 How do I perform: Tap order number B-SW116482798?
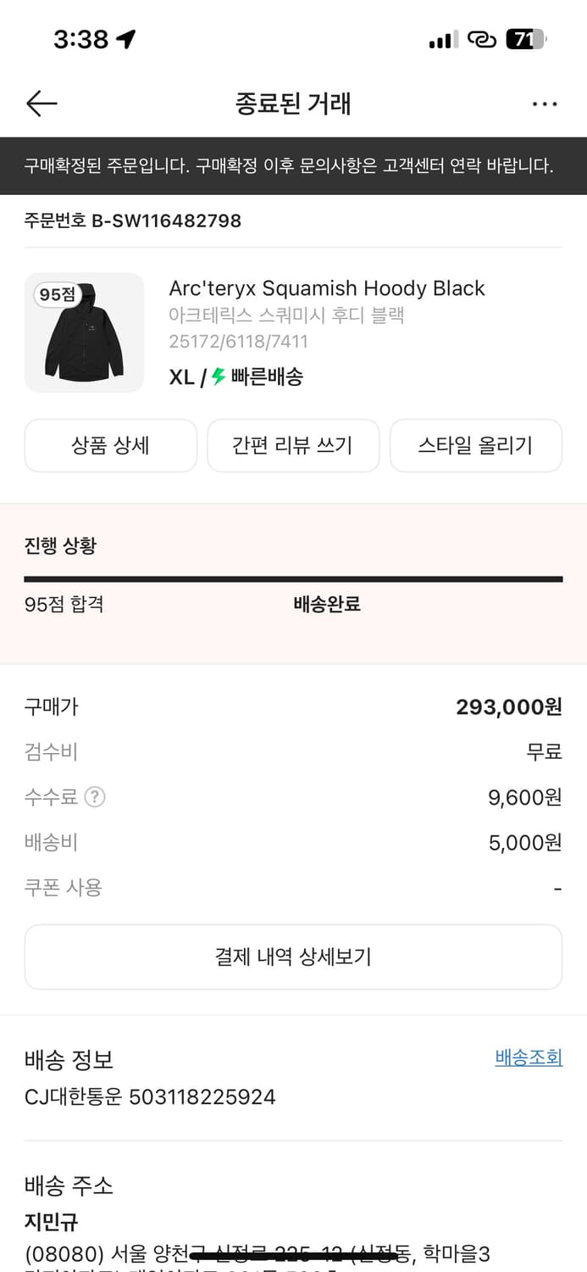132,220
